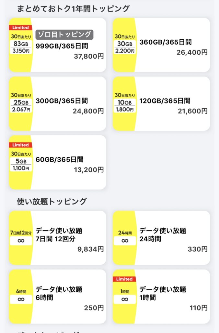Click the red Limited tag on 999GB card
Image resolution: width=219 pixels, height=333 pixels.
pyautogui.click(x=21, y=28)
